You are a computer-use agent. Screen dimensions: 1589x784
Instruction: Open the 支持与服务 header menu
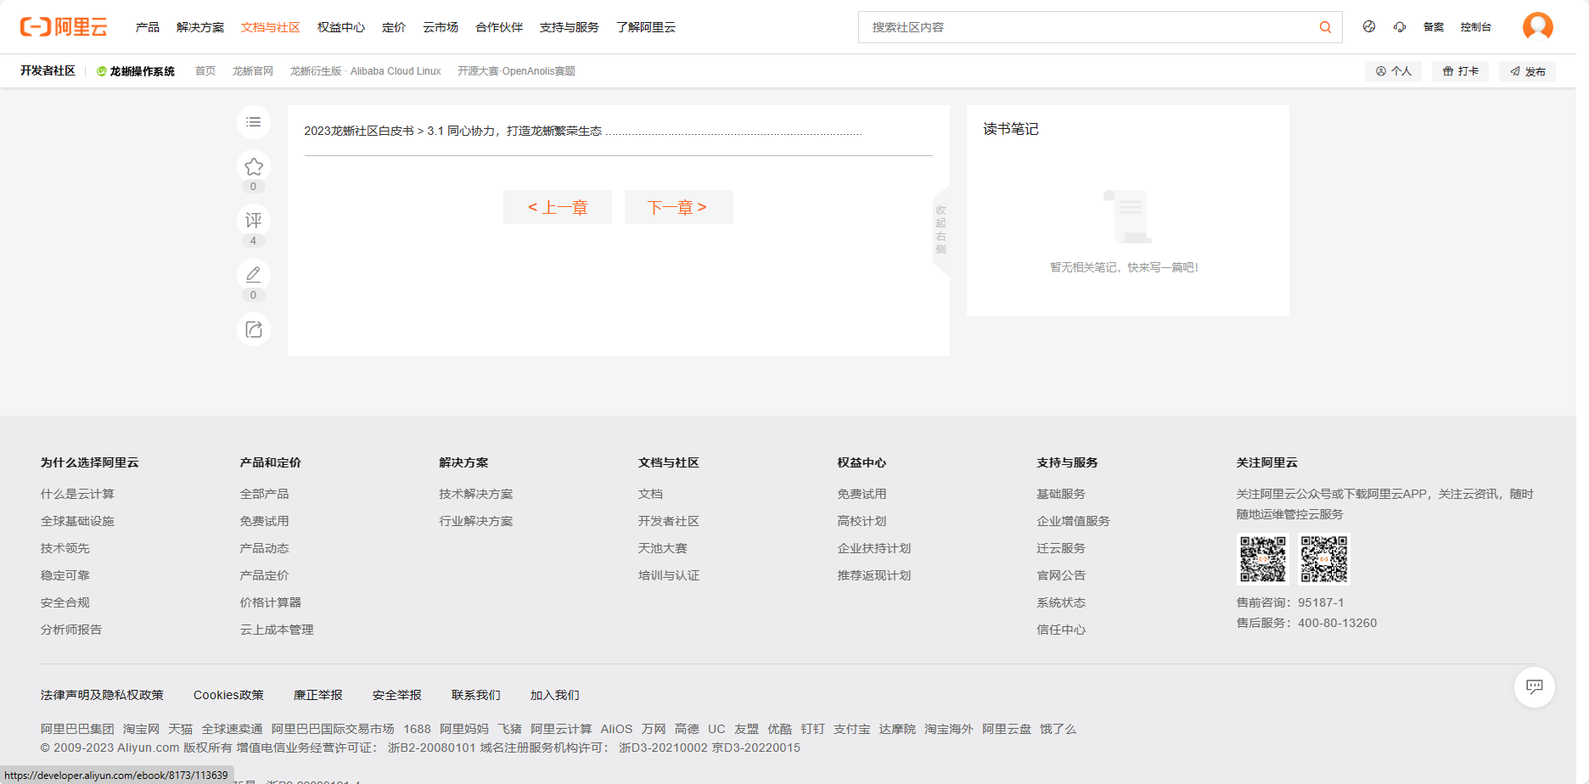tap(570, 27)
